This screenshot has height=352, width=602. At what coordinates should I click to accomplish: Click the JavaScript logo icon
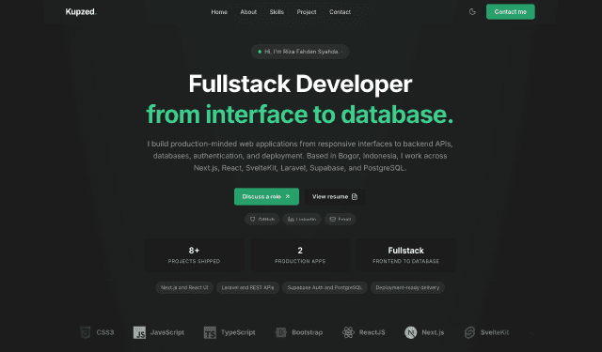point(139,332)
